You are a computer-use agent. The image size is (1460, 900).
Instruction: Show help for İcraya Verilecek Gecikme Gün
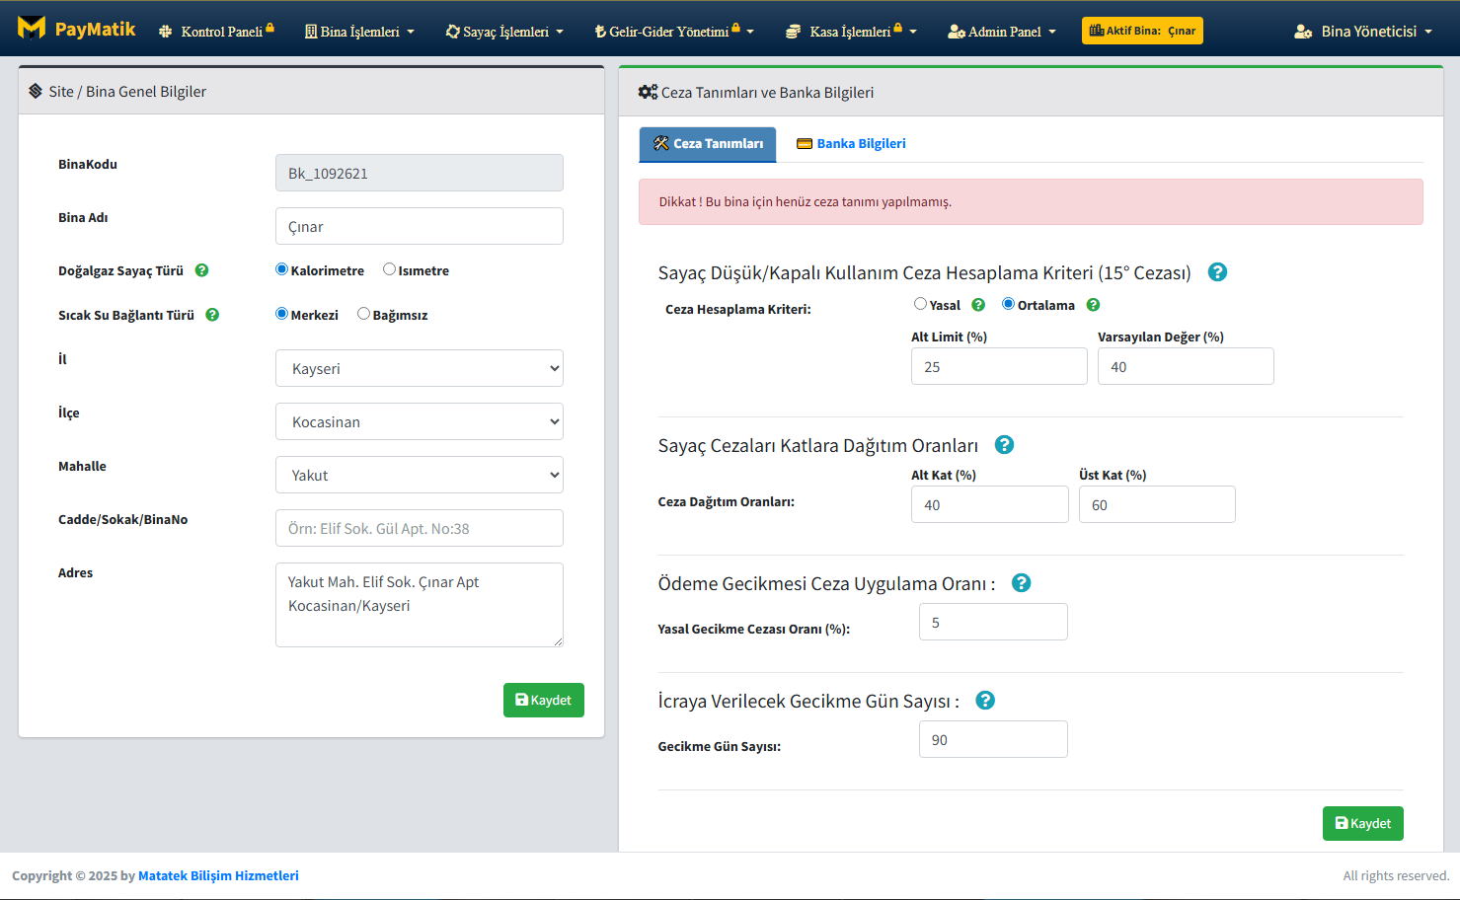pyautogui.click(x=984, y=701)
